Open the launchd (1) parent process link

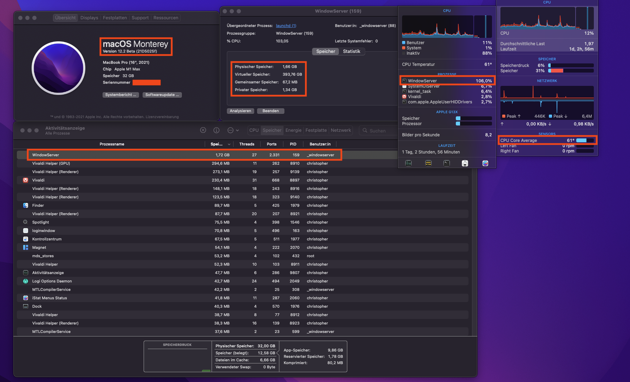286,26
